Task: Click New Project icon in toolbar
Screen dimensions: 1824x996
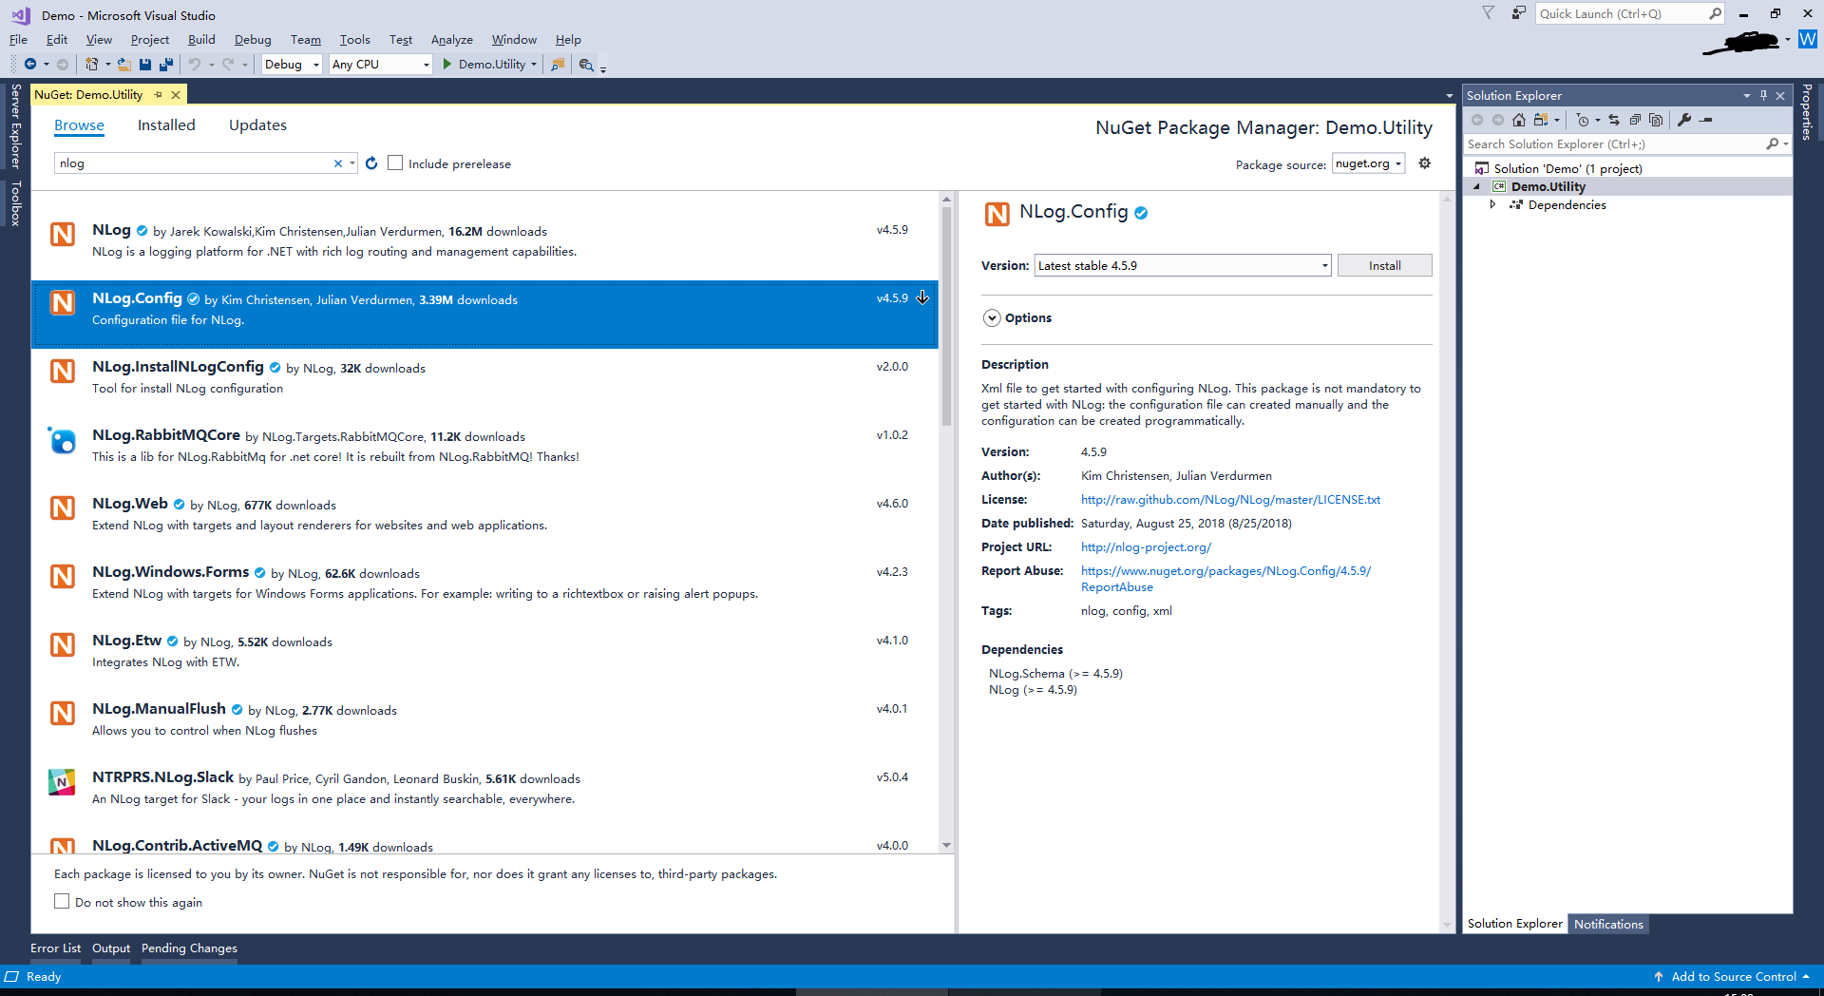Action: 91,65
